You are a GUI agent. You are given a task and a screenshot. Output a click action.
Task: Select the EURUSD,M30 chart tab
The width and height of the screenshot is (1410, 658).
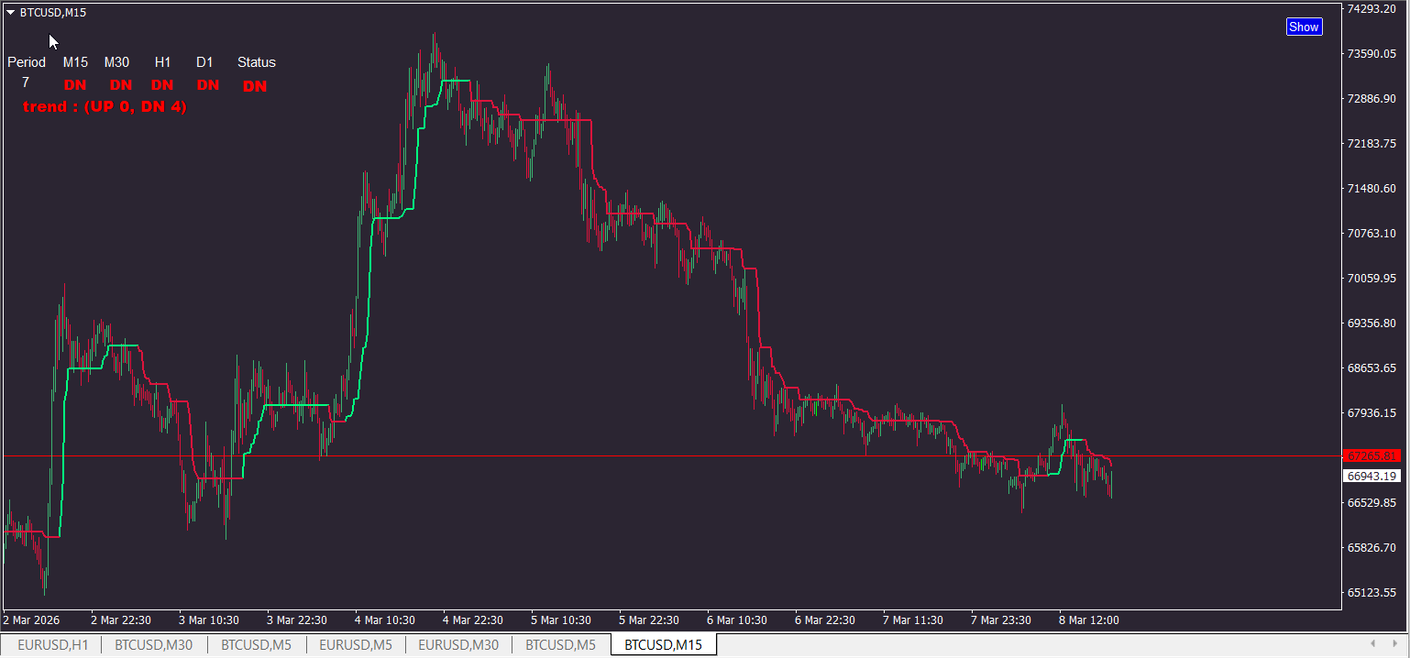[458, 645]
